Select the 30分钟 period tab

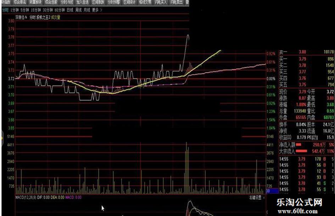tap(48, 10)
